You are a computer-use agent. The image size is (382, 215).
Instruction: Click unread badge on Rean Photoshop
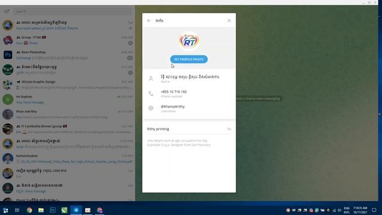130,58
